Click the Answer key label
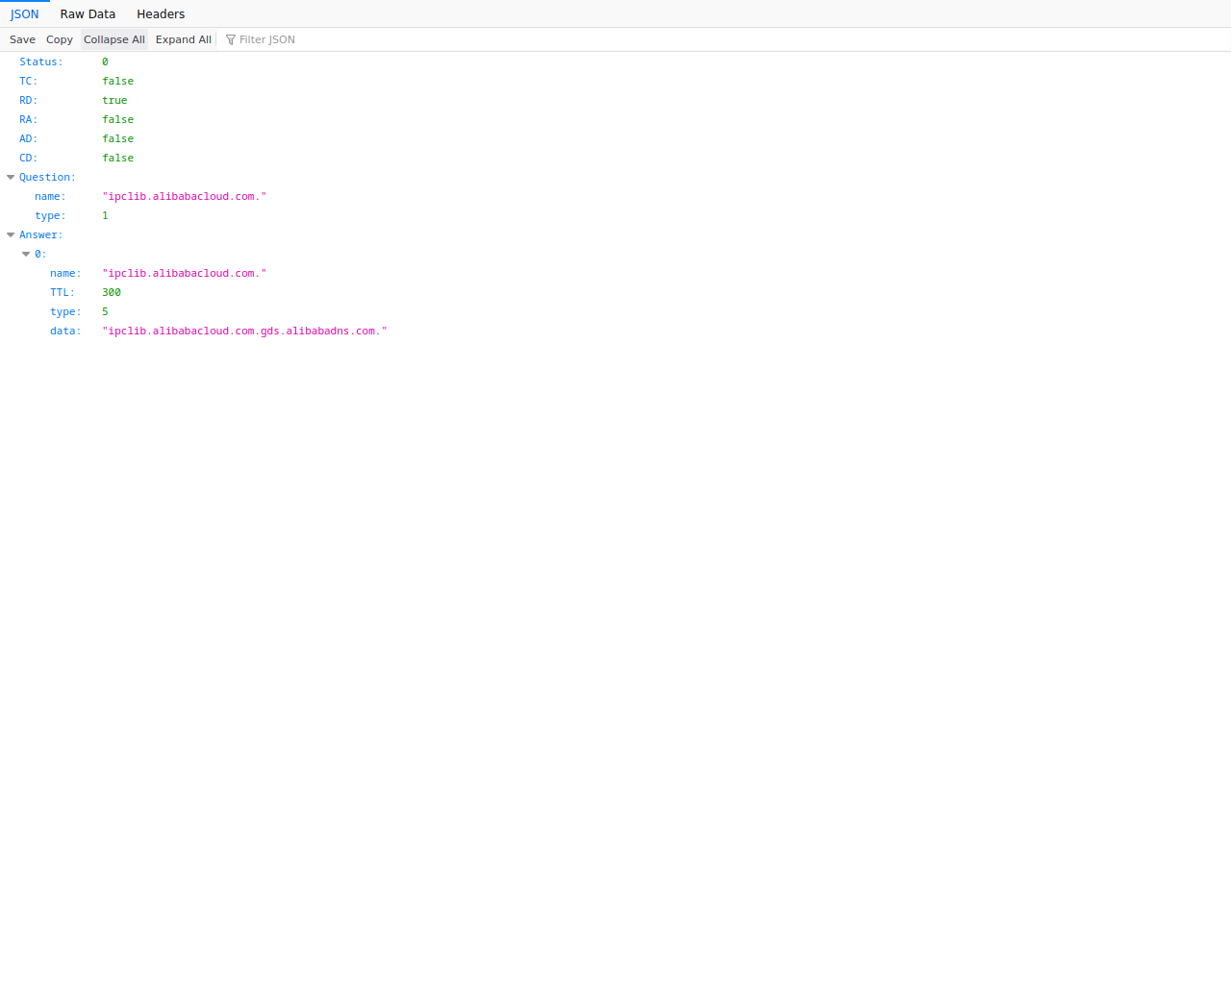This screenshot has height=984, width=1231. pyautogui.click(x=41, y=234)
